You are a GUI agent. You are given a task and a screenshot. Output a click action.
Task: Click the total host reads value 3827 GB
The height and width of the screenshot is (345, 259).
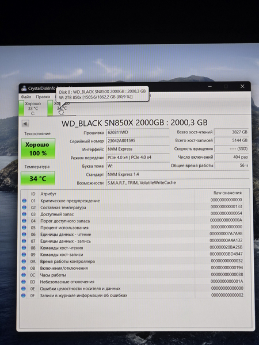coord(231,132)
